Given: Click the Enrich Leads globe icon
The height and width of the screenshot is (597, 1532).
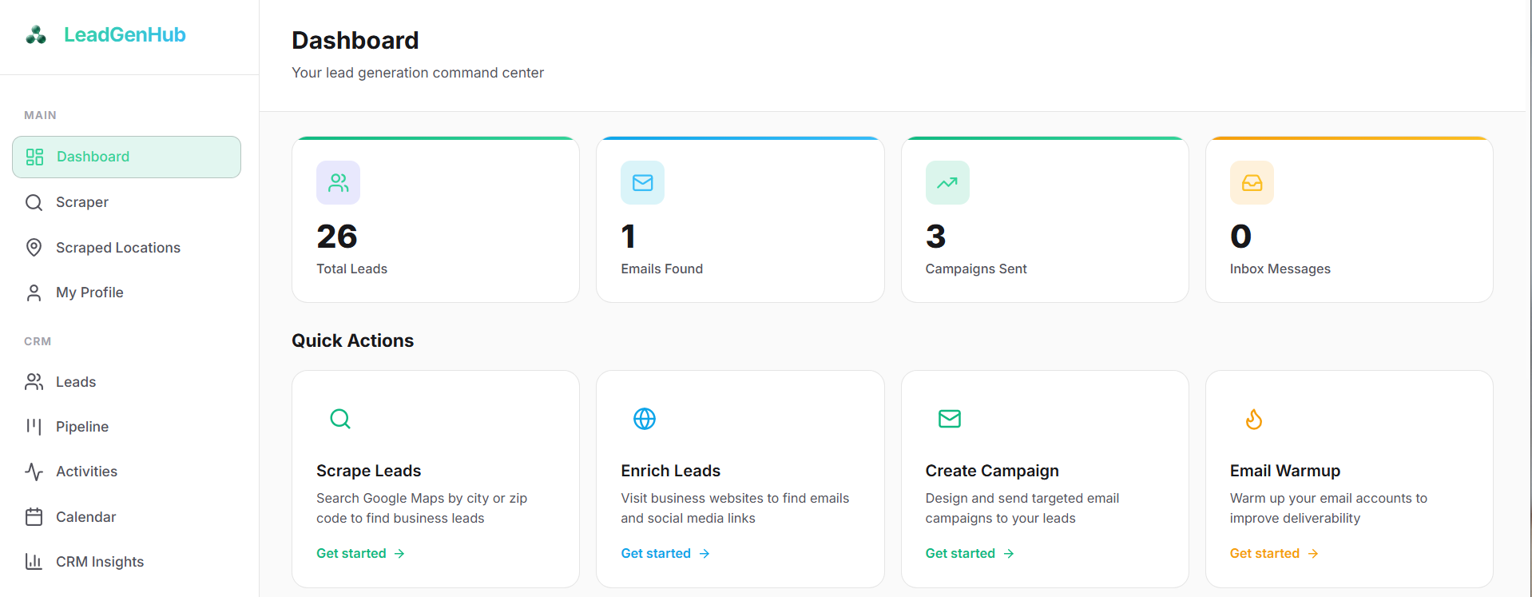Looking at the screenshot, I should [x=644, y=419].
